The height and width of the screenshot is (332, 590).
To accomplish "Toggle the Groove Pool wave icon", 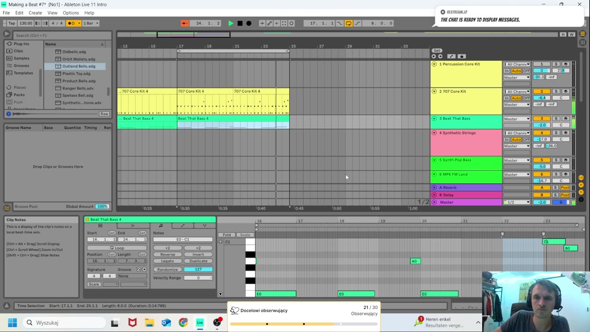I will coord(6,208).
